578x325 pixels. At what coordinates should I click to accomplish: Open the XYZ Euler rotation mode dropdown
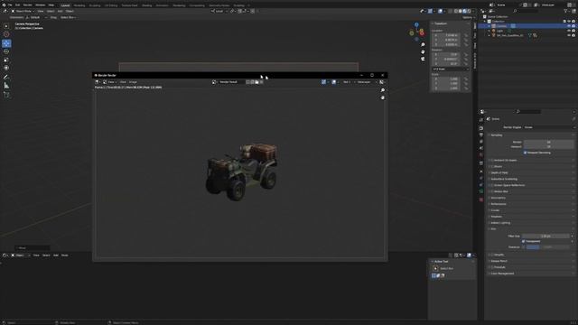[451, 70]
